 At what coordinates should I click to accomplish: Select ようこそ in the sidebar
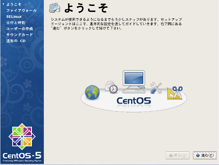14,5
